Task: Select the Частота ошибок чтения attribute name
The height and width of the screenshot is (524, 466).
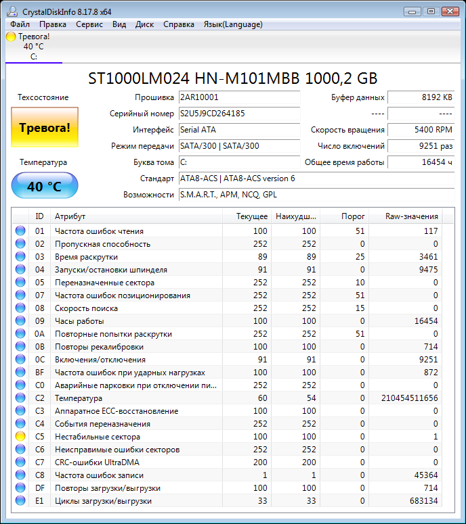Action: 99,231
